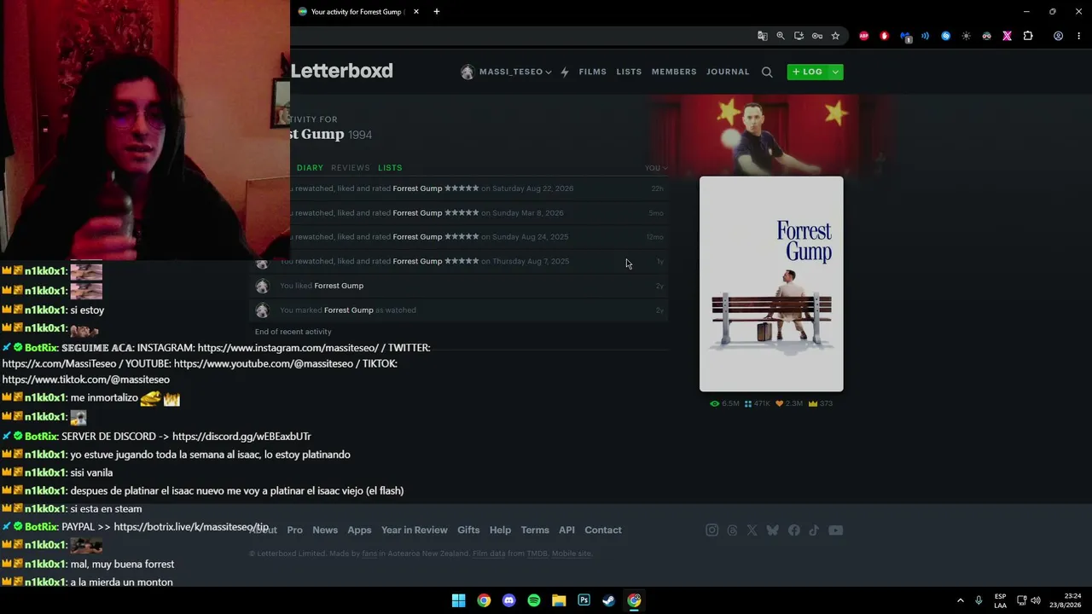Switch to the REVIEWS tab
1092x614 pixels.
[351, 168]
